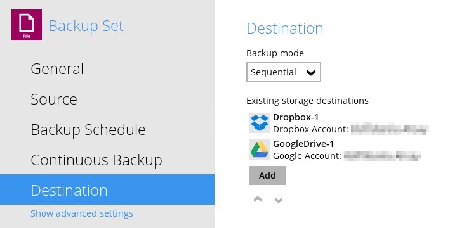Click the Dropbox logo icon
The width and height of the screenshot is (457, 228).
[260, 123]
